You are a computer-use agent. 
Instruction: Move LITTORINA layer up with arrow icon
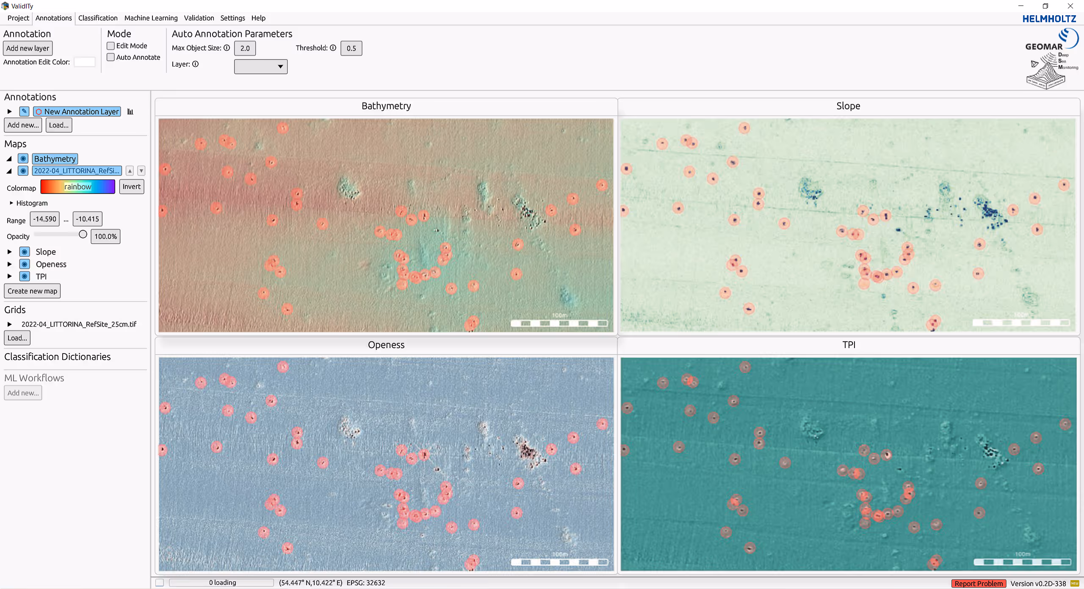point(130,171)
